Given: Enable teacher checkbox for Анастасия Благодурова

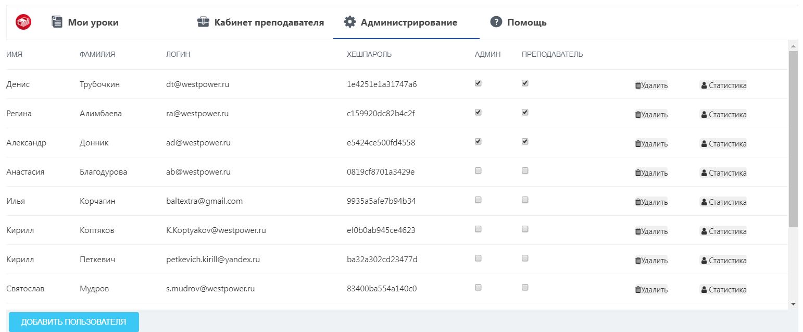Looking at the screenshot, I should [525, 170].
